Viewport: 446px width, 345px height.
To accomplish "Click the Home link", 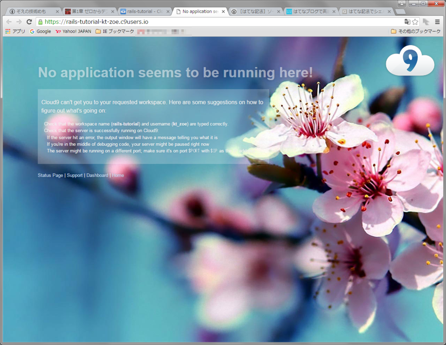I will pos(118,175).
